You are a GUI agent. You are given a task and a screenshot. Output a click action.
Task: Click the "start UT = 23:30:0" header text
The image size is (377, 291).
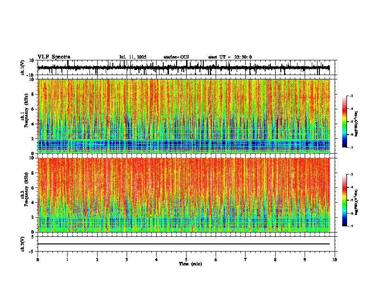(230, 57)
